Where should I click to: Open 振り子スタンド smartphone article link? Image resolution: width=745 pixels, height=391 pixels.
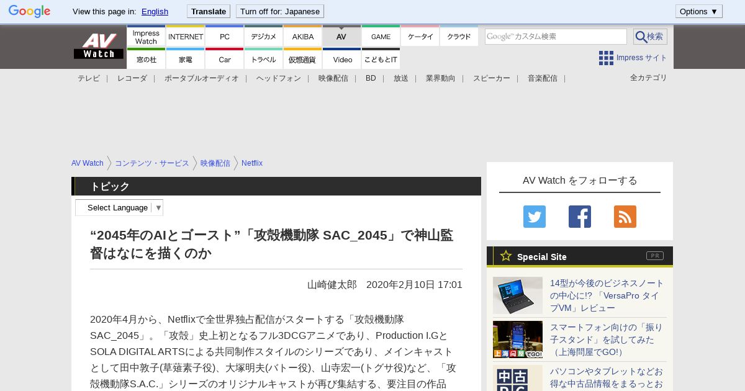point(608,339)
